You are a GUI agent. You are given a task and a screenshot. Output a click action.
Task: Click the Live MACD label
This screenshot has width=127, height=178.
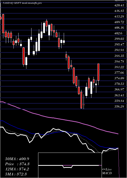pos(107,171)
